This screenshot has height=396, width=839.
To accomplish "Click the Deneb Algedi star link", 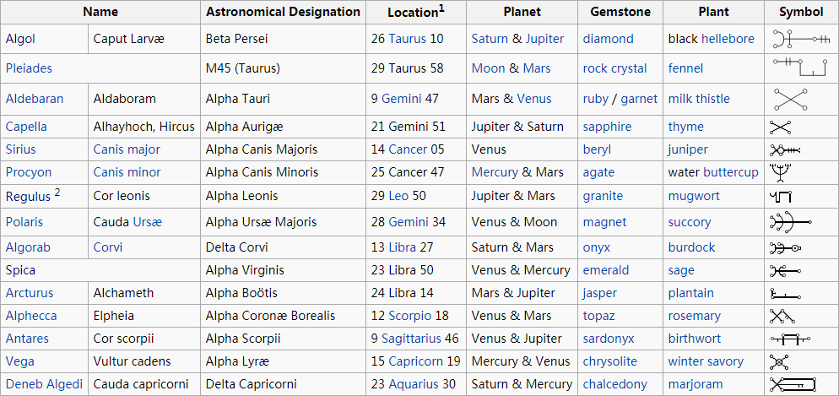I will point(44,384).
